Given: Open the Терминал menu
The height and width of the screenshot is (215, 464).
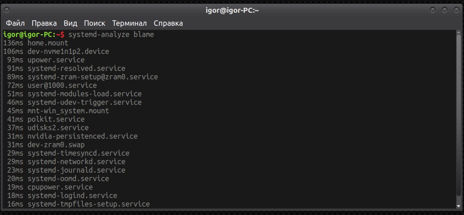Looking at the screenshot, I should click(x=129, y=23).
